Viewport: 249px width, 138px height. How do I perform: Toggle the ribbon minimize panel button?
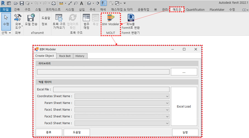tap(244, 10)
